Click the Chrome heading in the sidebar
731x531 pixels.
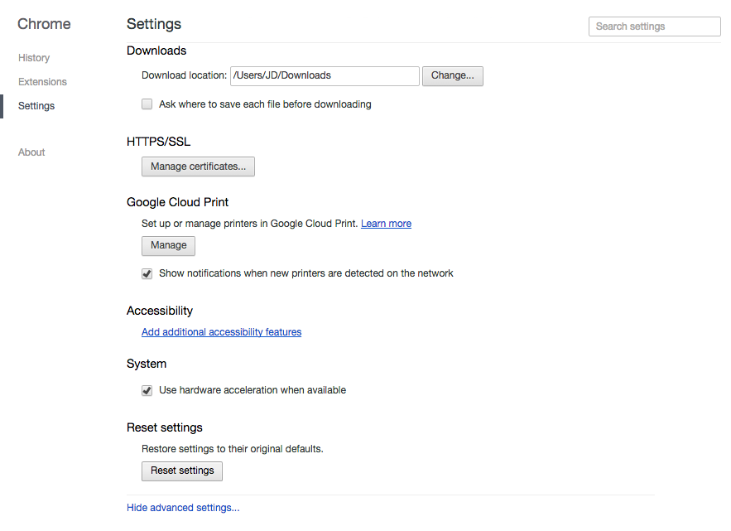click(x=44, y=24)
